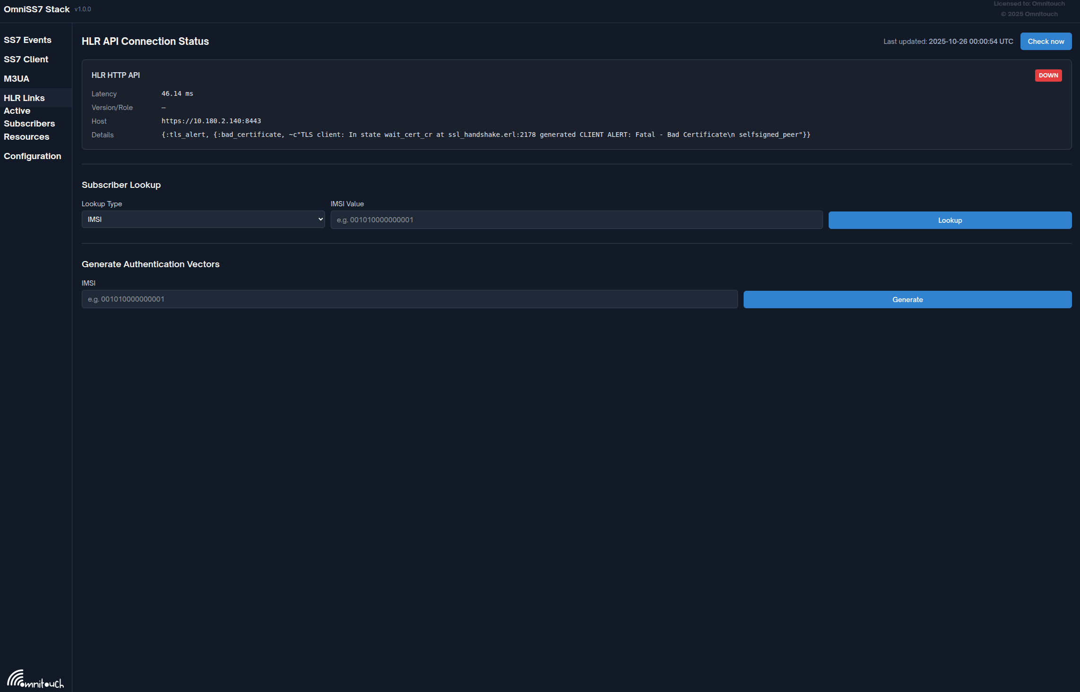Image resolution: width=1080 pixels, height=692 pixels.
Task: Click the HLR HTTP API card title
Action: point(116,76)
